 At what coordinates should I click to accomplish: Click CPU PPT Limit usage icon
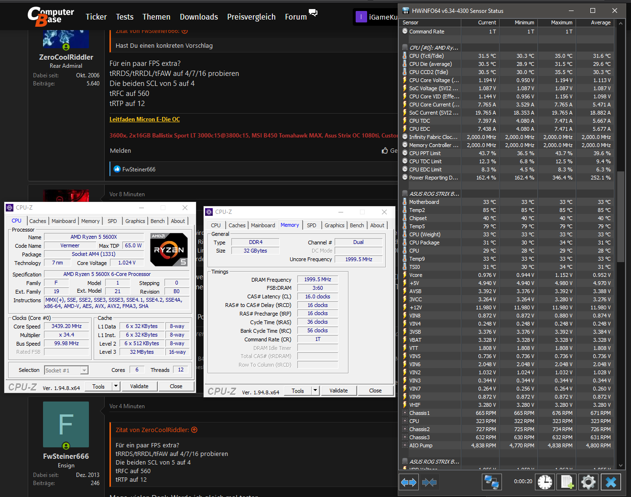pyautogui.click(x=405, y=153)
